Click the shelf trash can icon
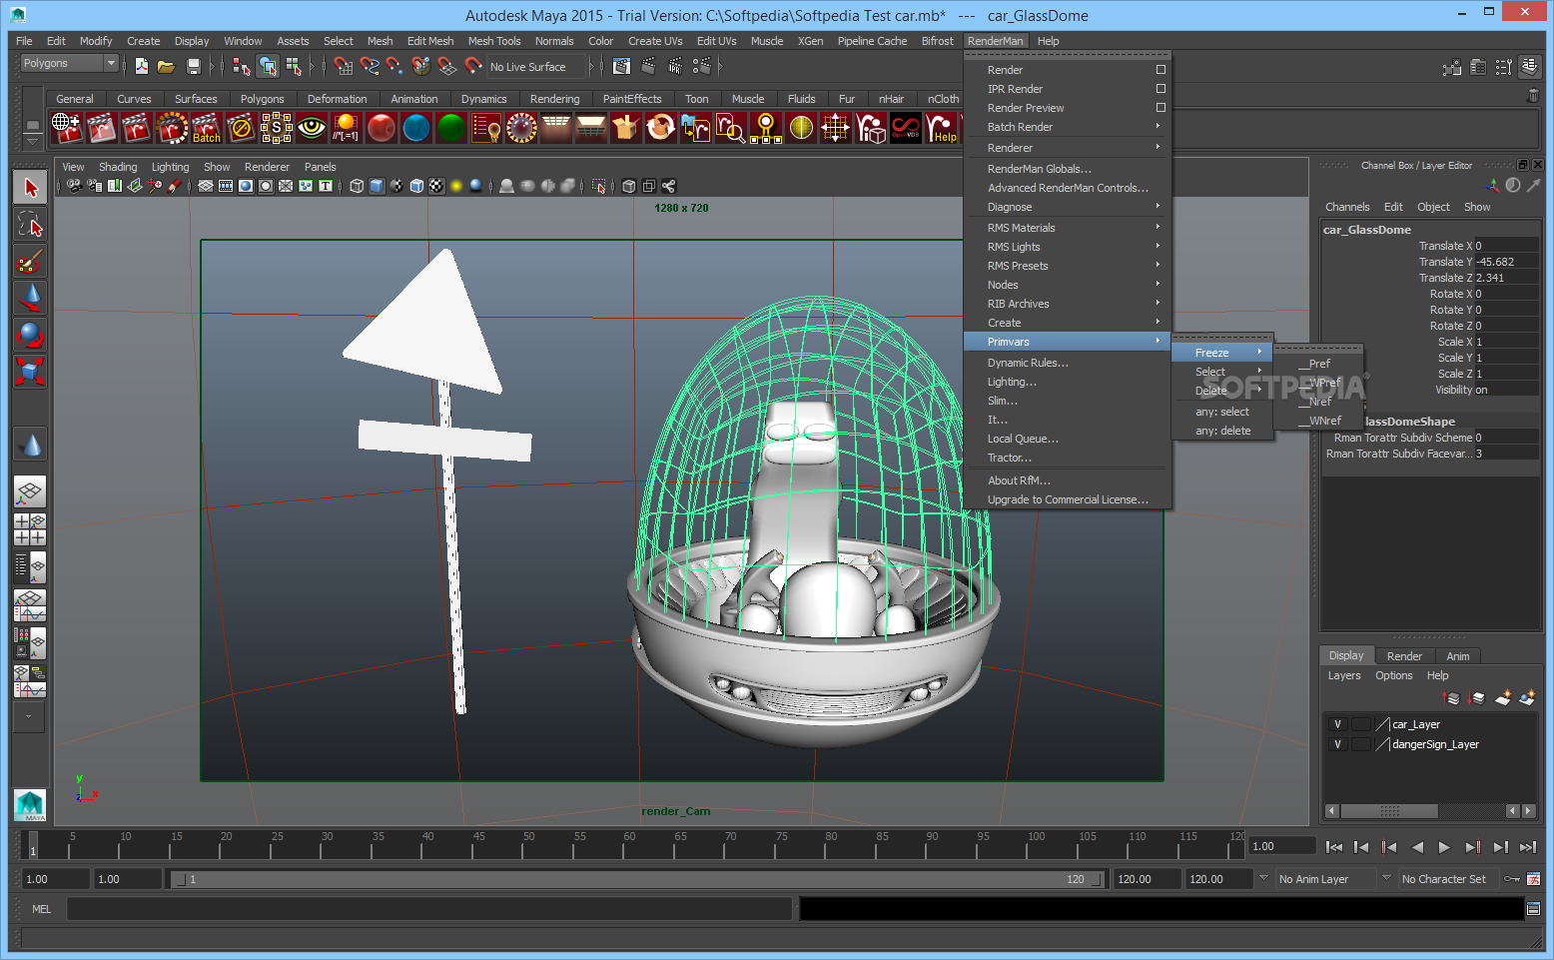 (x=1533, y=96)
